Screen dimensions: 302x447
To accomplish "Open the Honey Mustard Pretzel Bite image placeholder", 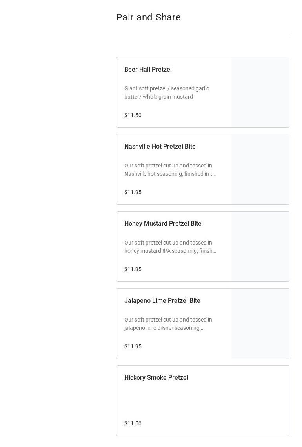I will (x=260, y=246).
